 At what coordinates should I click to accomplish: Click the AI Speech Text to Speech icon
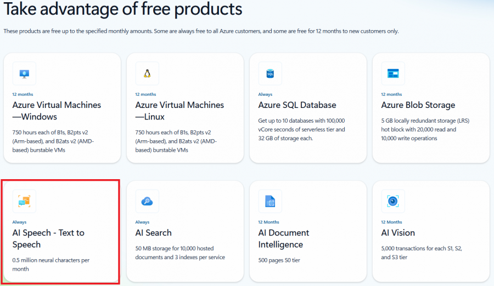[x=24, y=202]
